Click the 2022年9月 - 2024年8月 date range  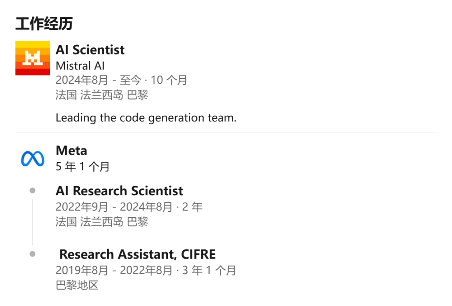(x=114, y=207)
